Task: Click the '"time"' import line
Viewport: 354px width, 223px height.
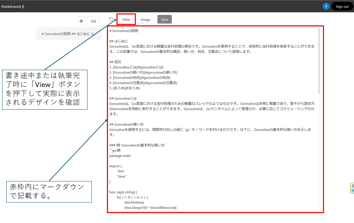Action: pos(122,176)
